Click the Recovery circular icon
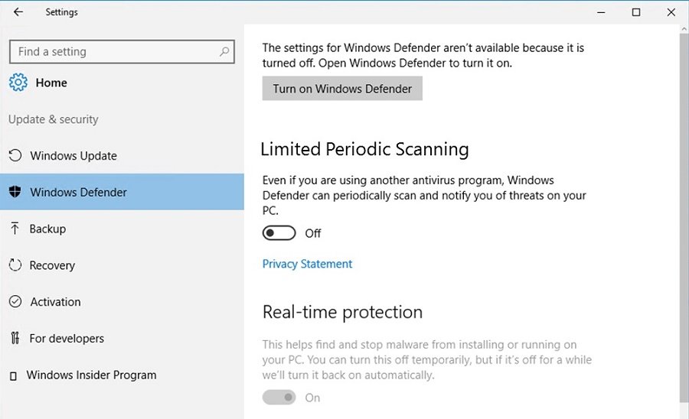This screenshot has width=689, height=419. pos(15,265)
